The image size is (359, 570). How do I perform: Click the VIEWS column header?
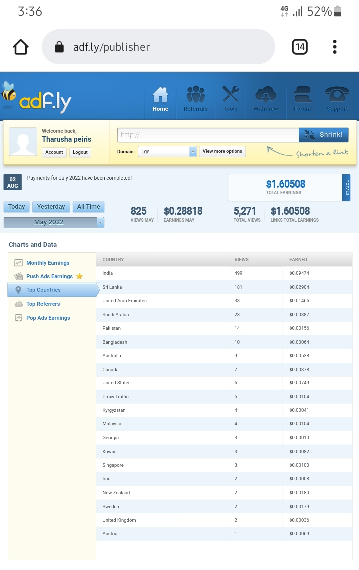pos(242,259)
